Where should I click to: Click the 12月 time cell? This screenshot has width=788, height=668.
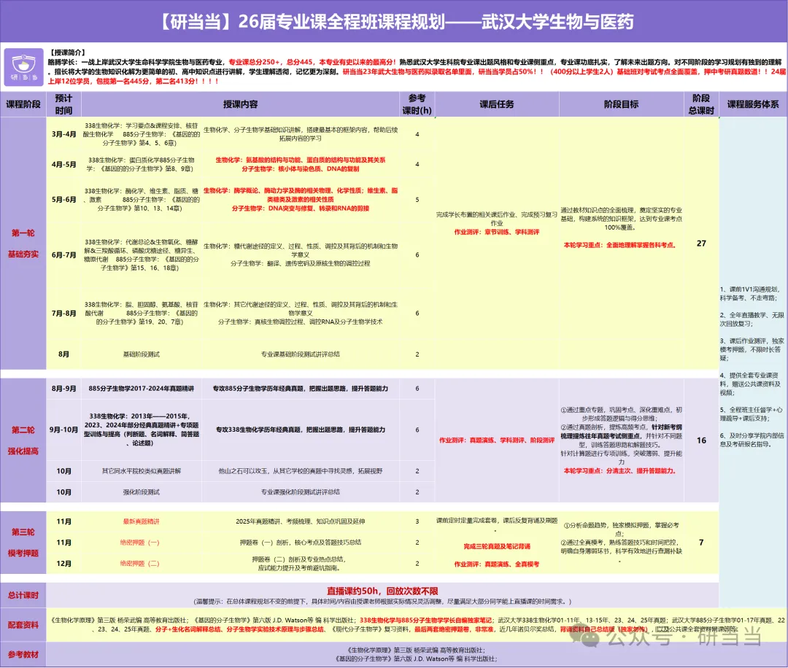[63, 564]
